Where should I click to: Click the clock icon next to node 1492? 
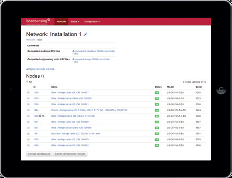click(40, 116)
